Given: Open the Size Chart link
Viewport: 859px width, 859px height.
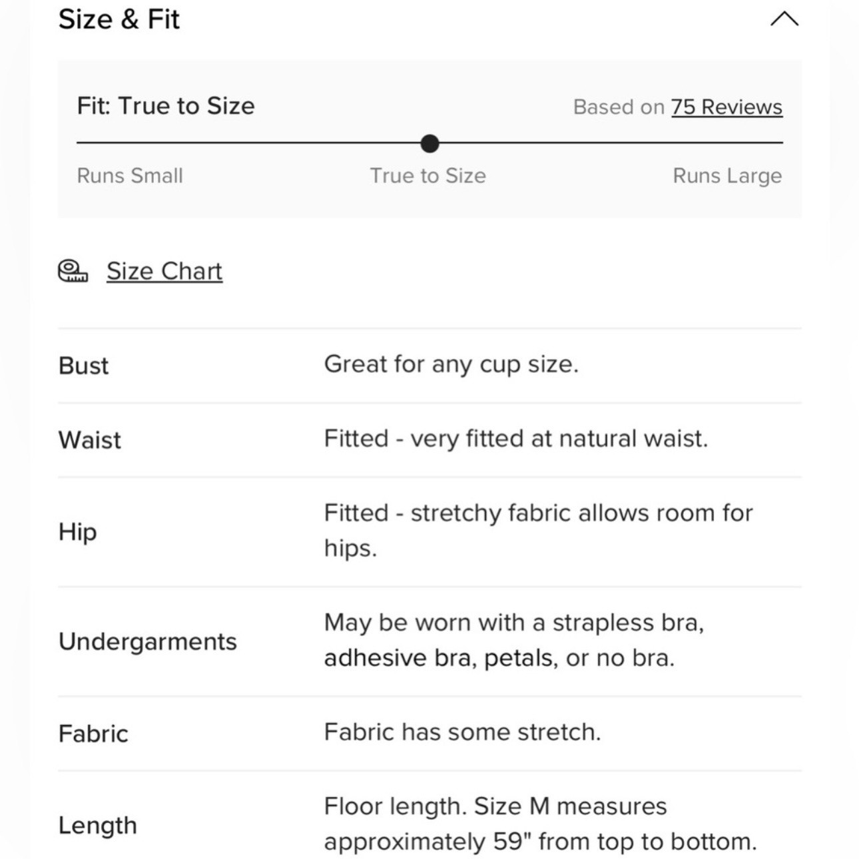Looking at the screenshot, I should tap(164, 271).
